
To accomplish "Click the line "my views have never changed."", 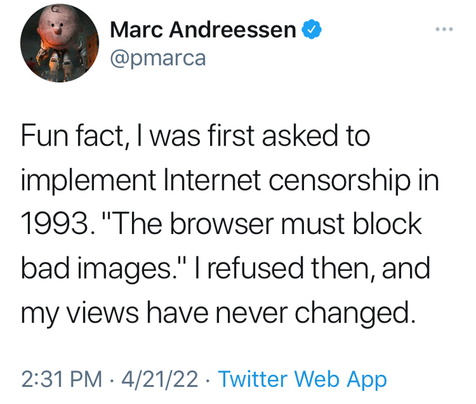I will tap(216, 313).
